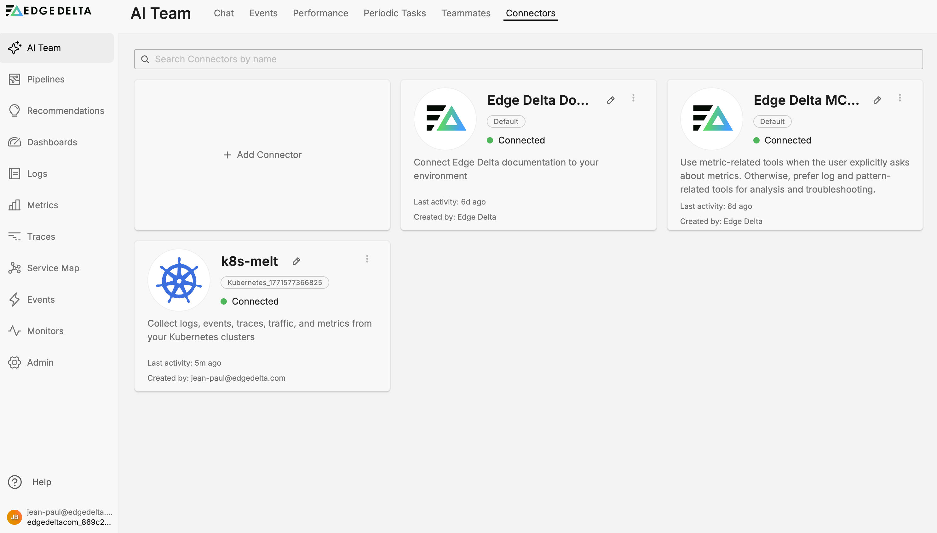Edit the Edge Delta MCP connector
Viewport: 937px width, 533px height.
(877, 100)
